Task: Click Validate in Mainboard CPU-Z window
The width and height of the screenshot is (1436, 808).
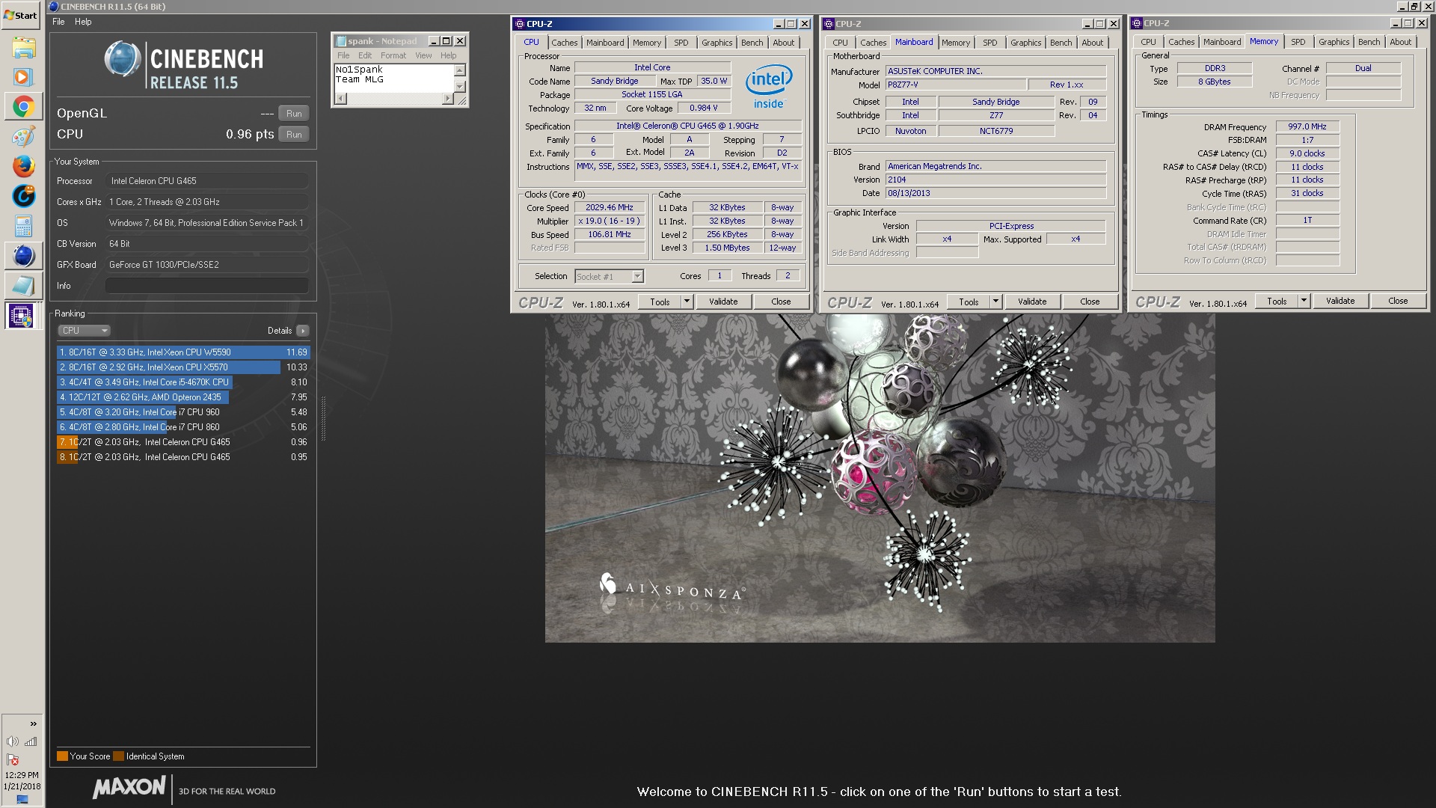Action: click(x=1032, y=302)
